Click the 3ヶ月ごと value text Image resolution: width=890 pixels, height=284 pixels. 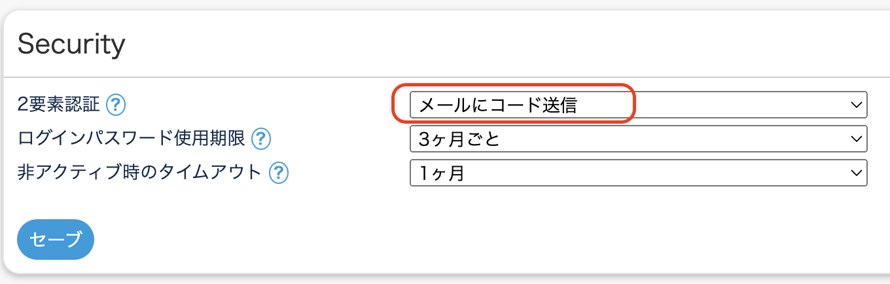(x=459, y=139)
